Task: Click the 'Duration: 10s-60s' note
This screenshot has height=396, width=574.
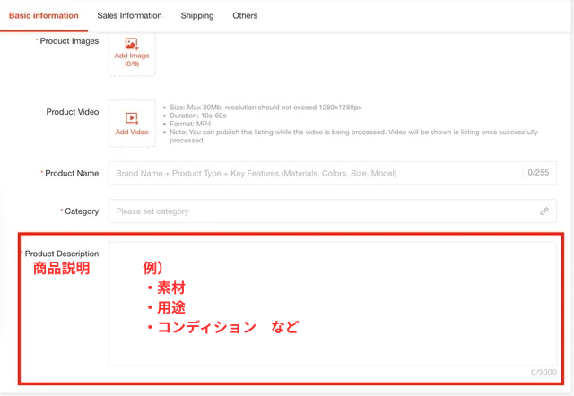Action: 197,116
